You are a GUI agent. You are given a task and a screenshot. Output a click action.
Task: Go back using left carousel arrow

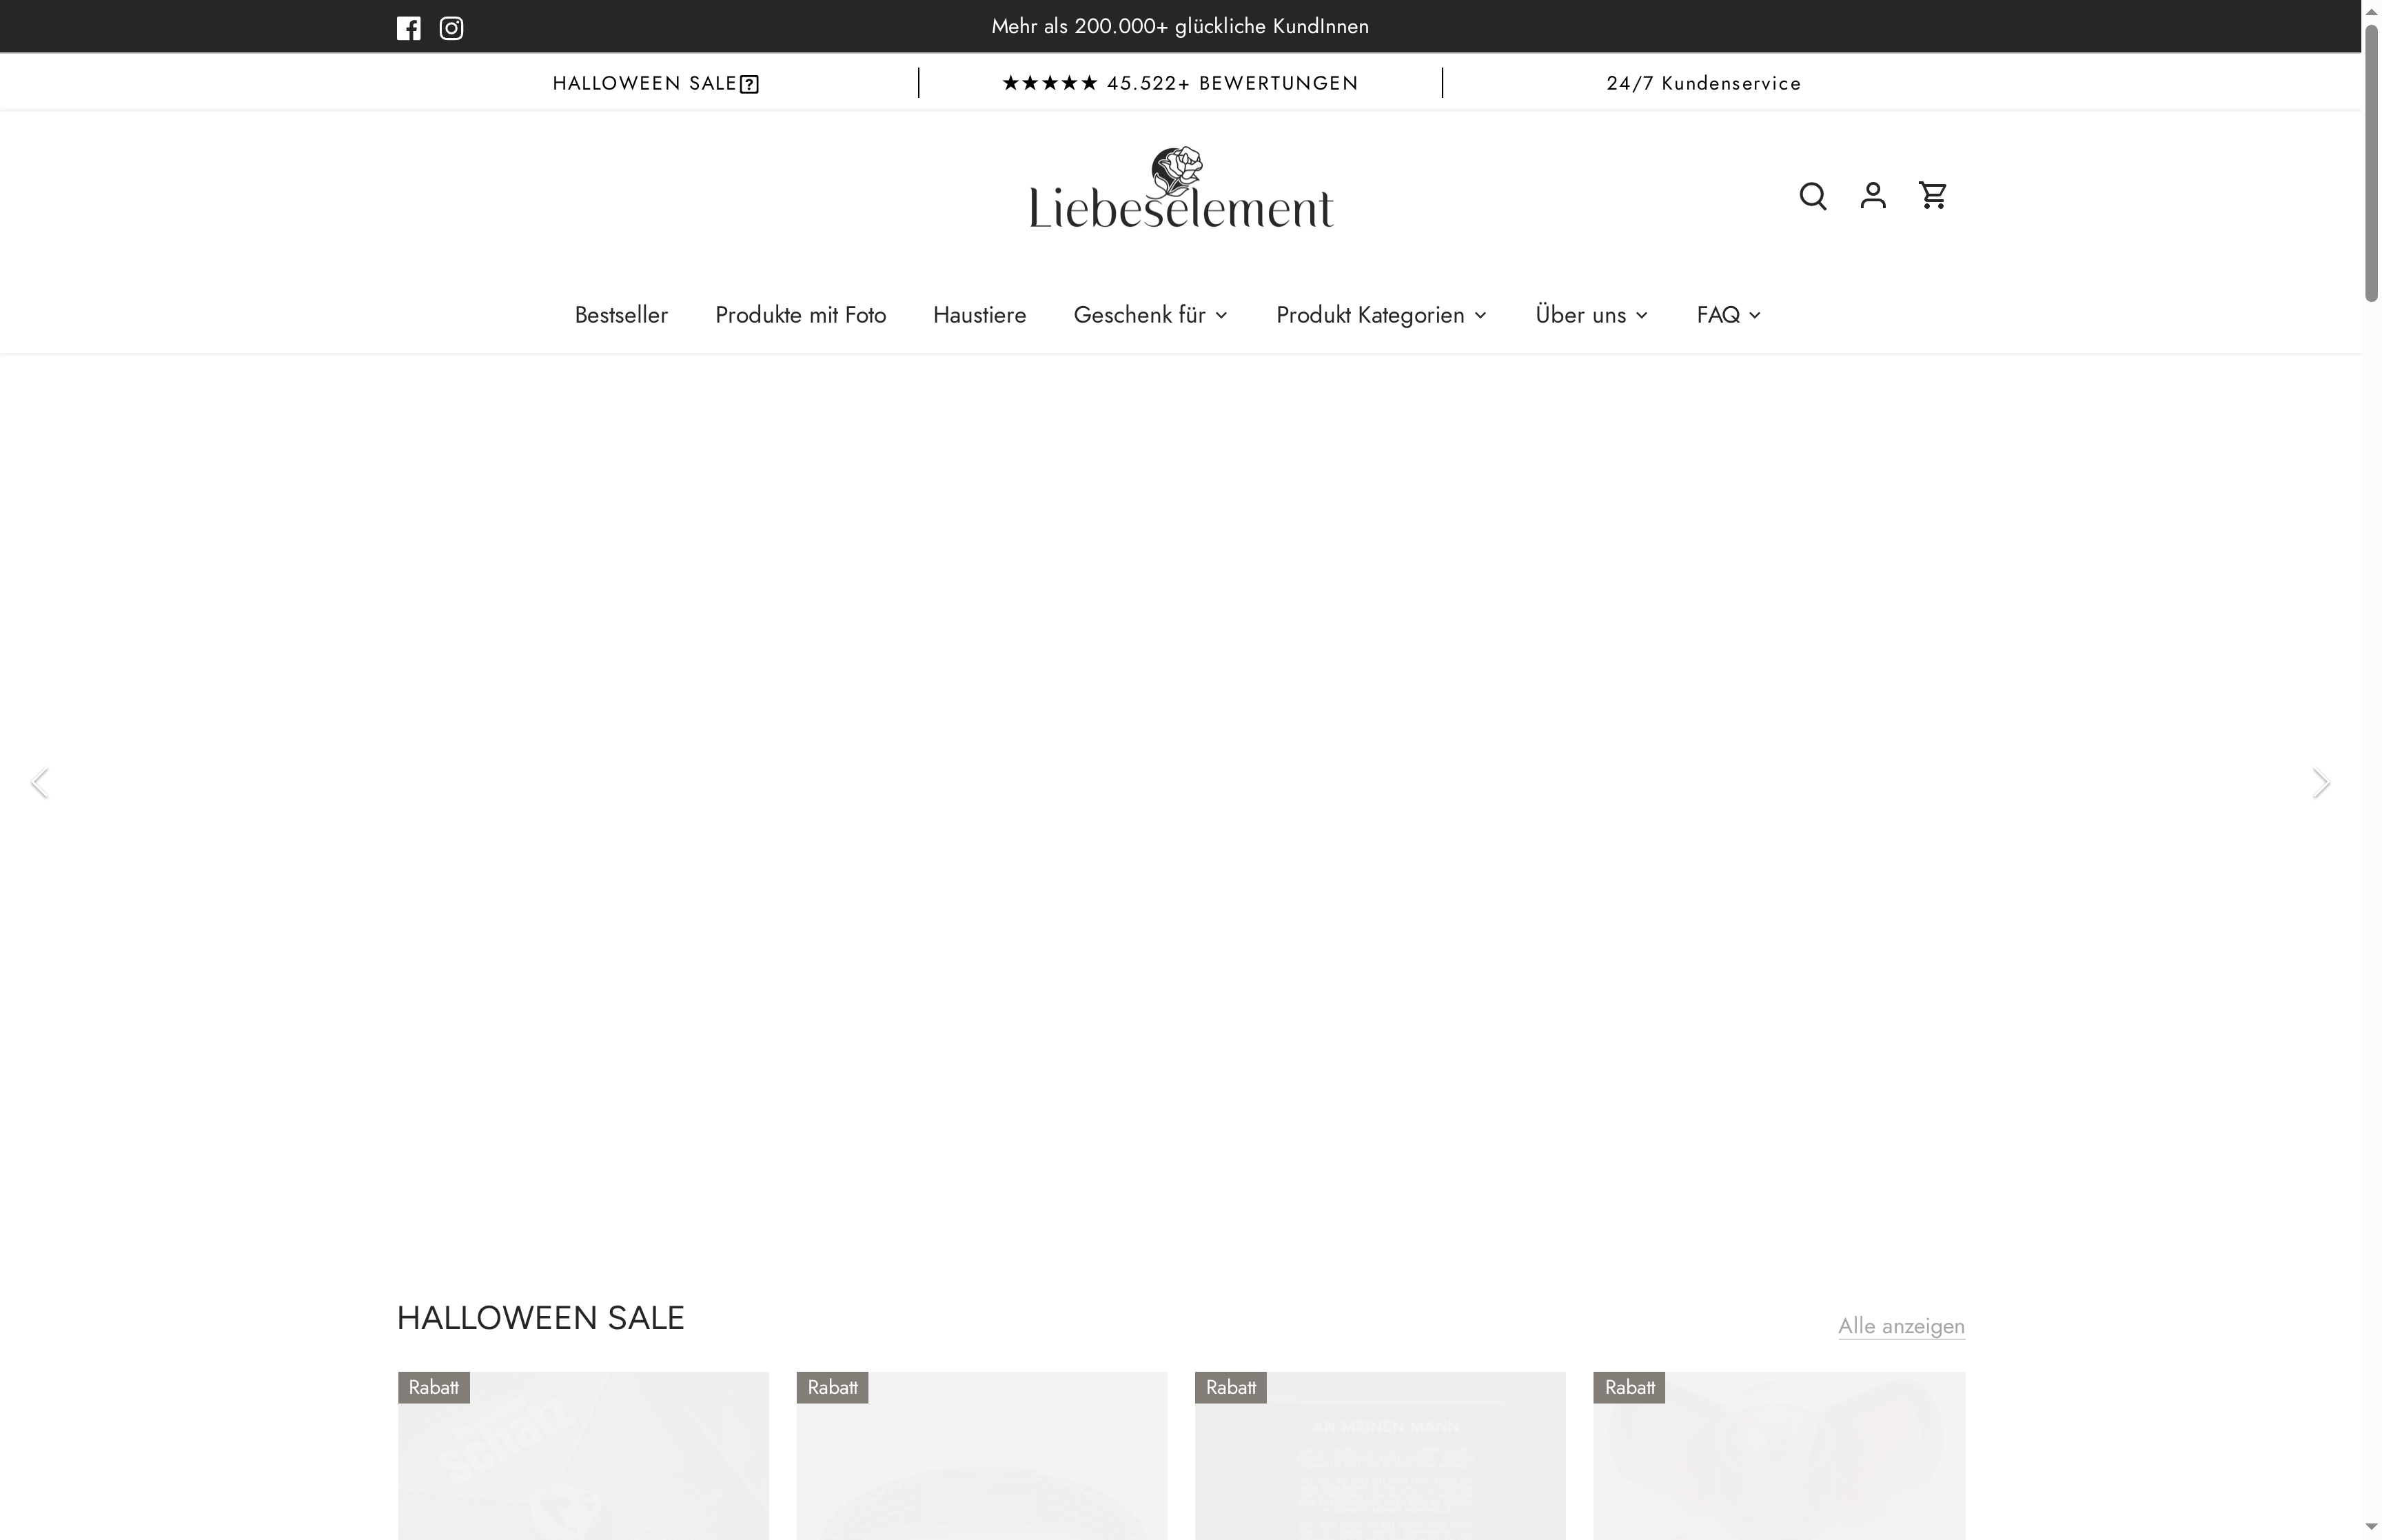pos(41,783)
